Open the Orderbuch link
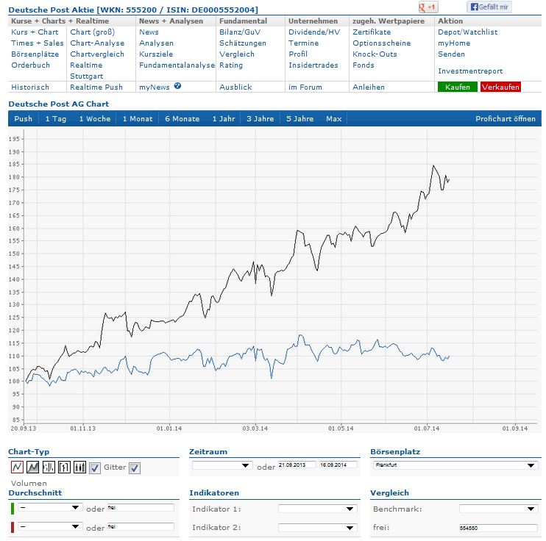Viewport: 546px width, 541px height. click(x=30, y=65)
